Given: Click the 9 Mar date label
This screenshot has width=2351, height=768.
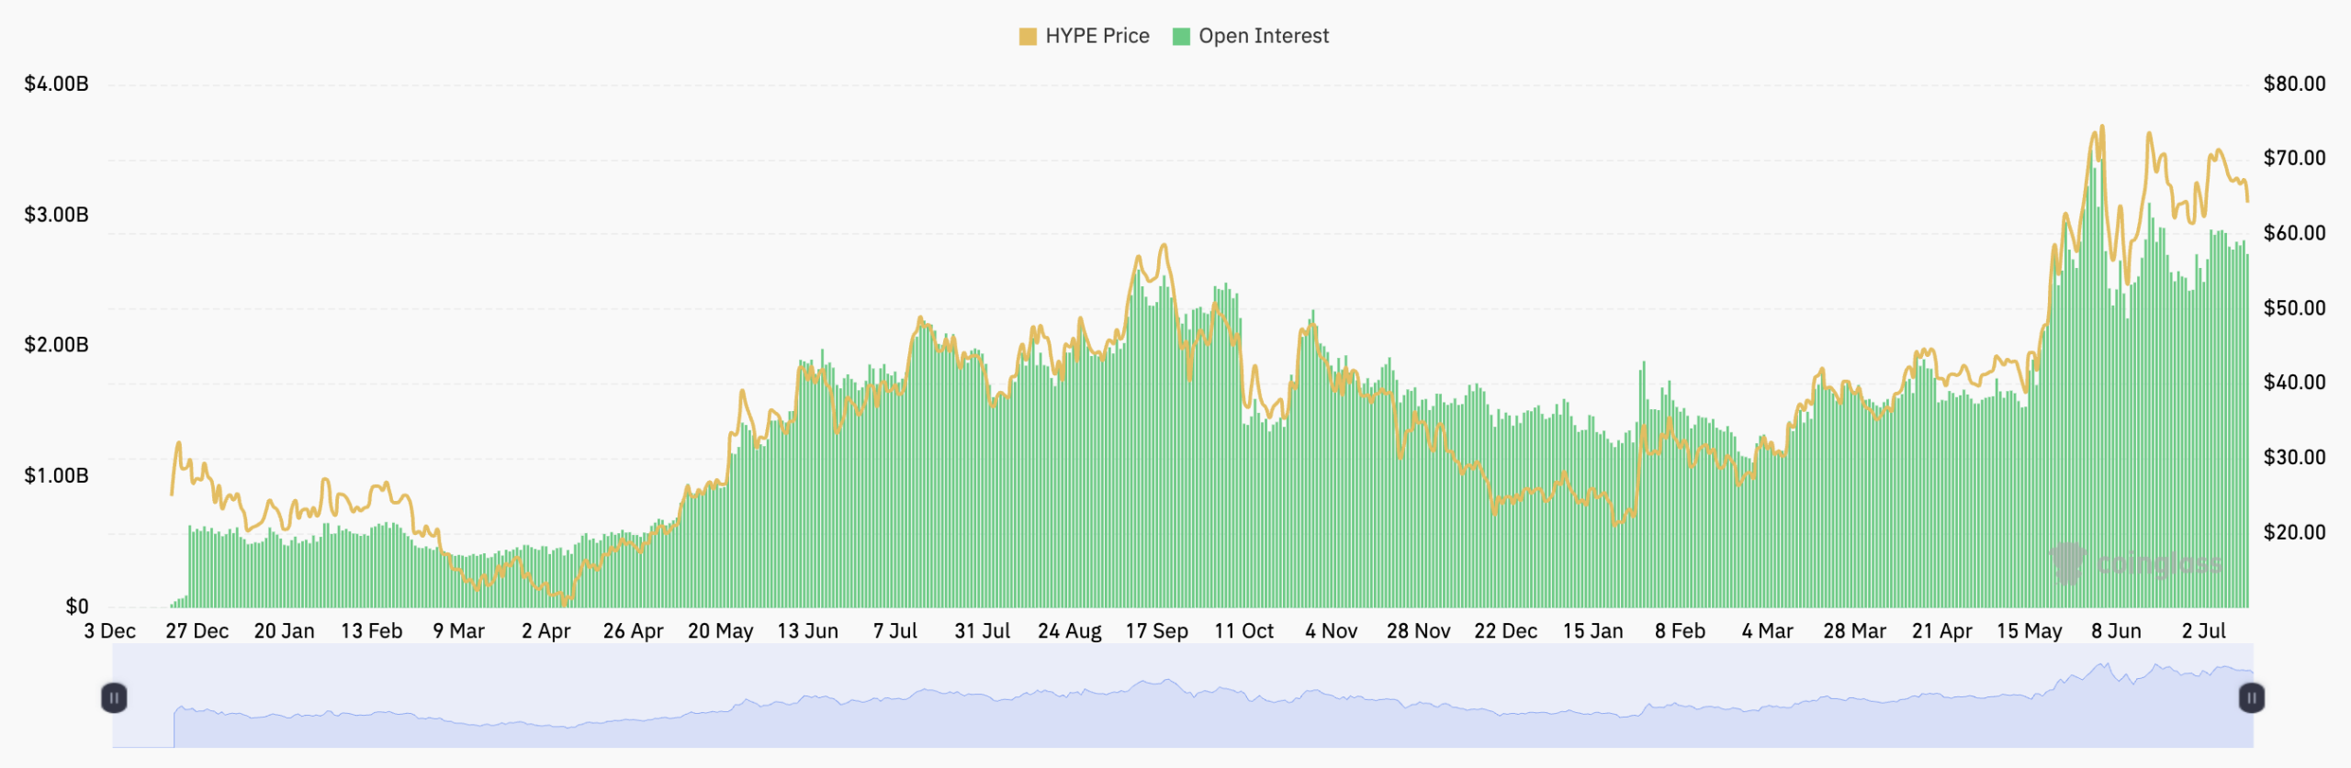Looking at the screenshot, I should (458, 631).
